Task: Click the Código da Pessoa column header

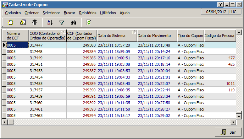Action: pyautogui.click(x=220, y=36)
